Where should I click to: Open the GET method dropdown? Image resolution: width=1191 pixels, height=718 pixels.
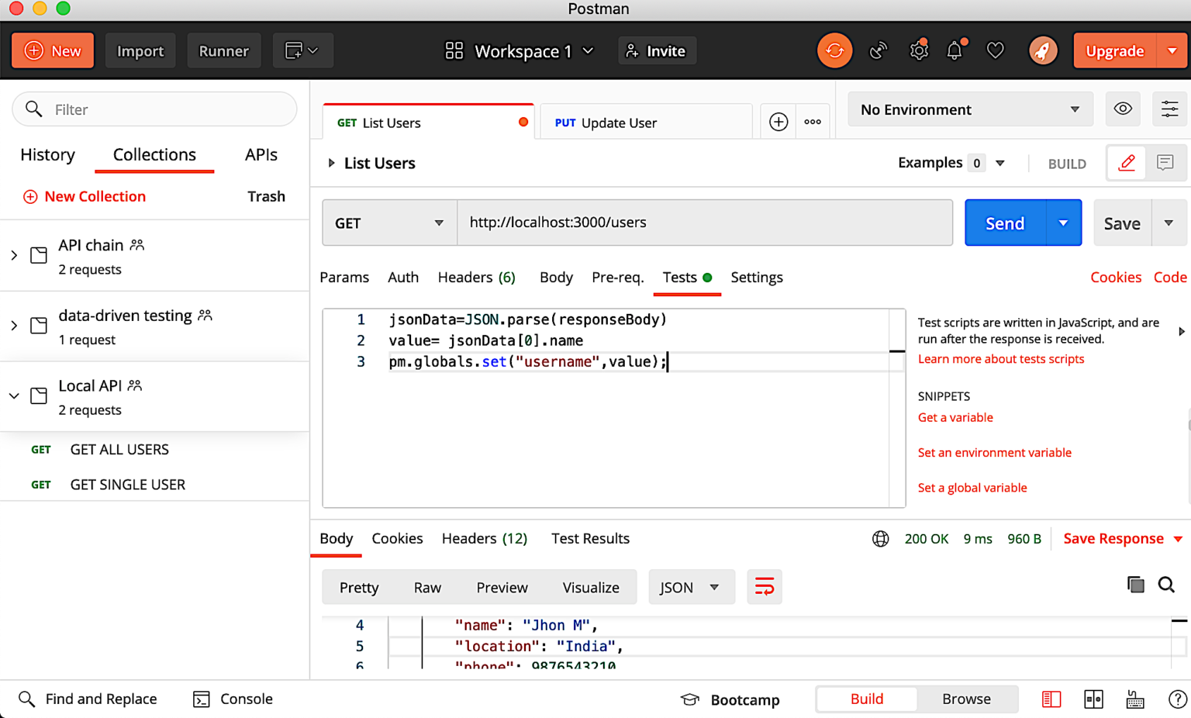click(x=389, y=223)
